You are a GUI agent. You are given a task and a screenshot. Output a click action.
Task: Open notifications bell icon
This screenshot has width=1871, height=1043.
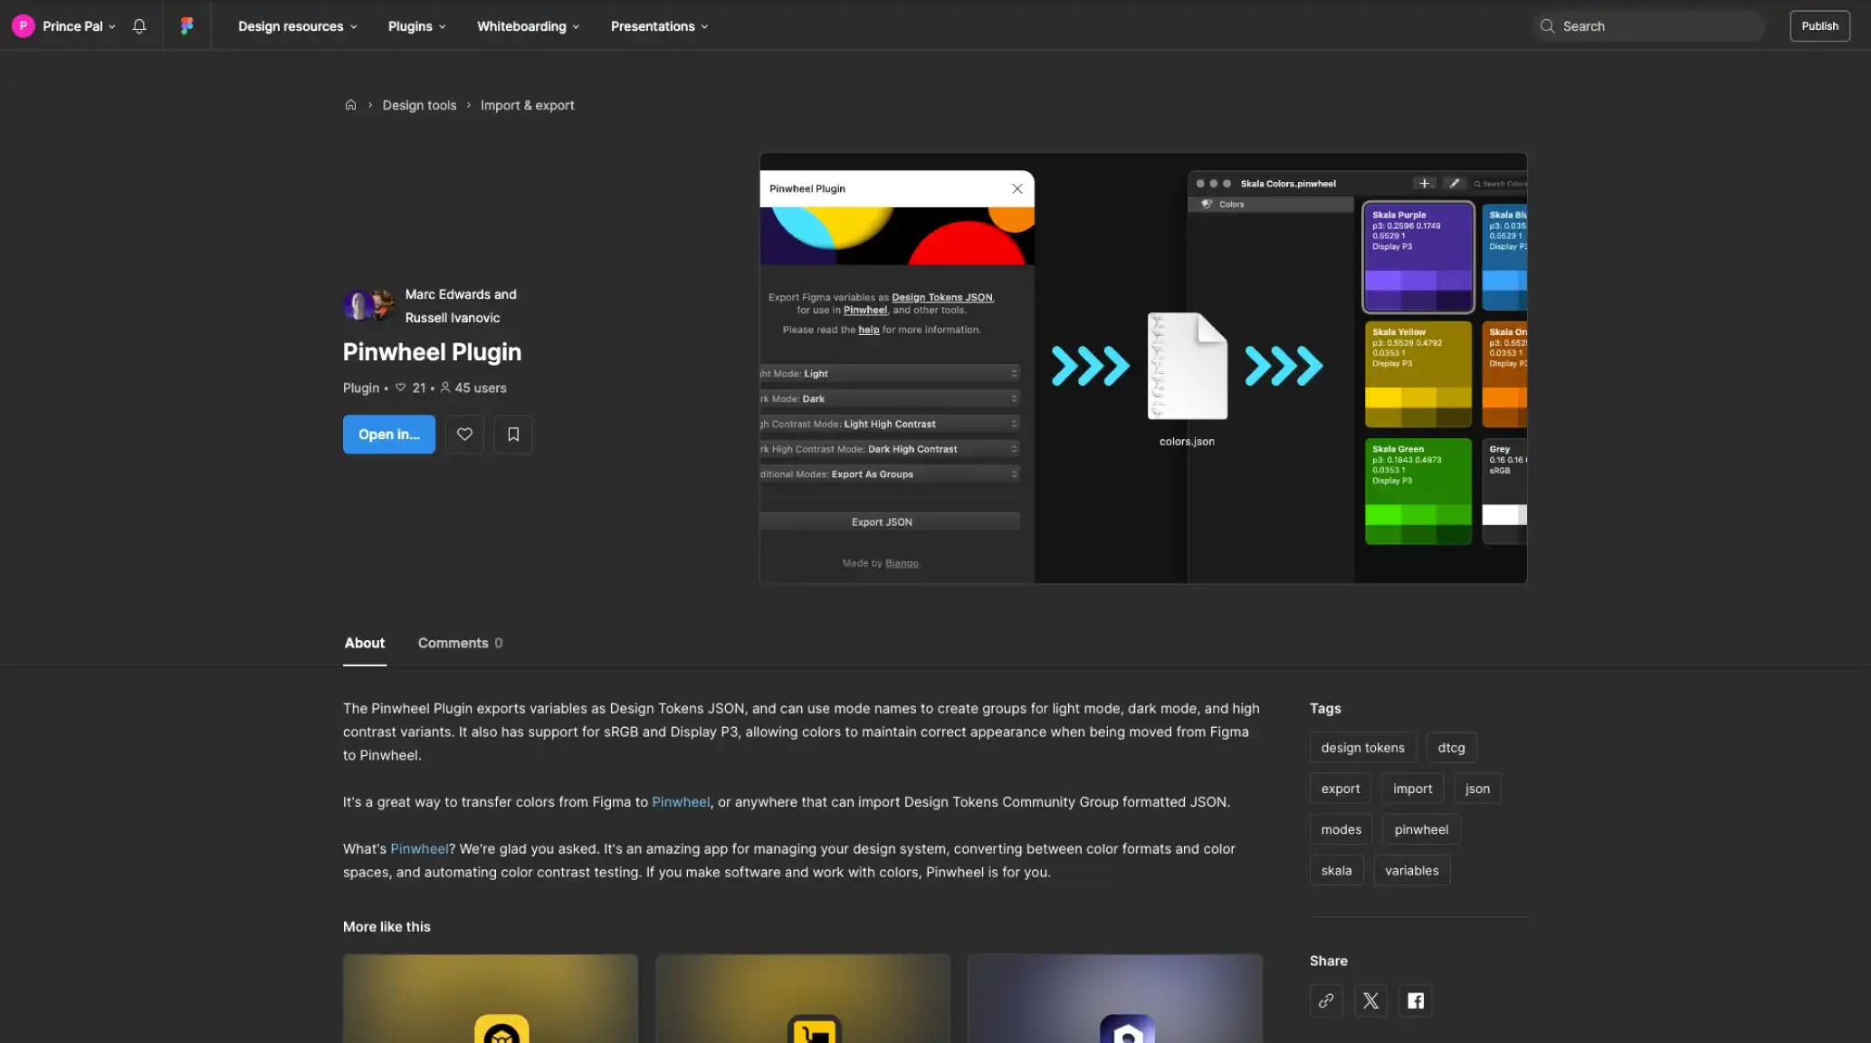click(x=138, y=26)
